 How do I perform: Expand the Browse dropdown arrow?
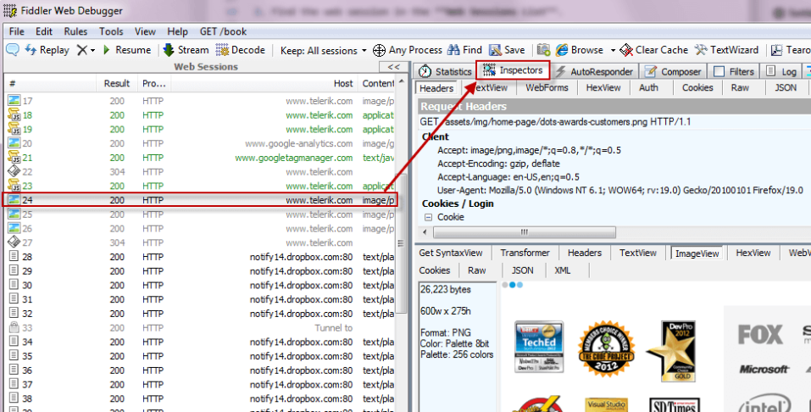pyautogui.click(x=610, y=50)
